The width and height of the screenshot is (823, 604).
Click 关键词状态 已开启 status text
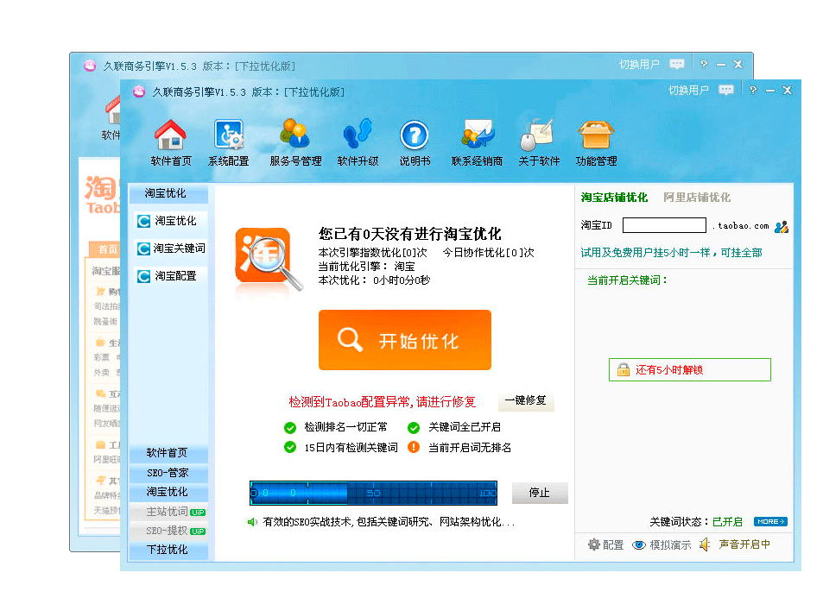point(696,522)
